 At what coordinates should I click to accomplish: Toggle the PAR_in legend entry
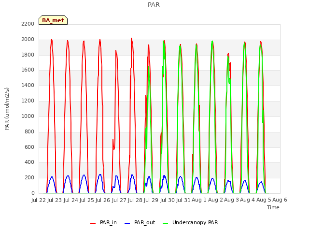point(103,222)
